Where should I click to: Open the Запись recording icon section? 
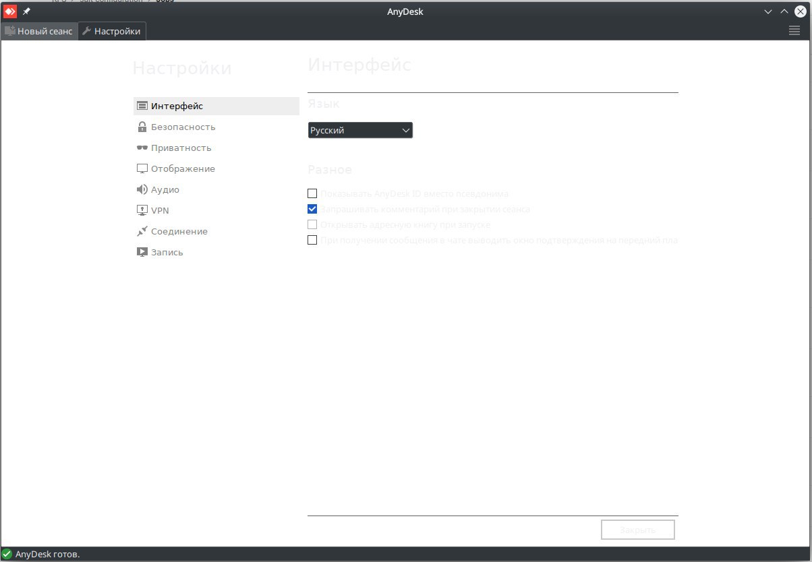(142, 252)
